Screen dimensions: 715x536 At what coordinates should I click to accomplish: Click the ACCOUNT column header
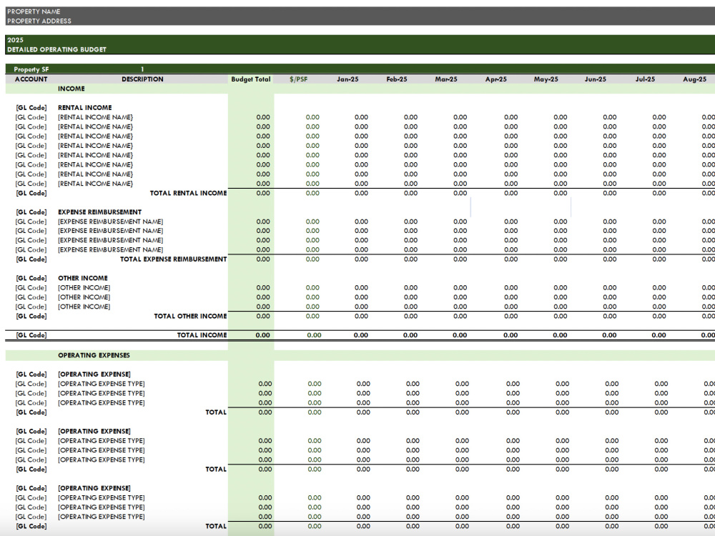click(31, 79)
